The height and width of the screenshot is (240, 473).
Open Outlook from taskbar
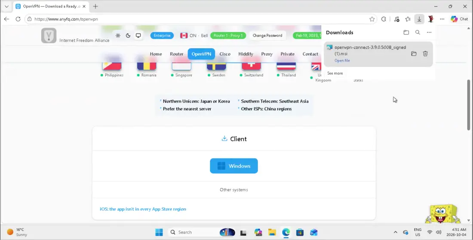tap(314, 232)
